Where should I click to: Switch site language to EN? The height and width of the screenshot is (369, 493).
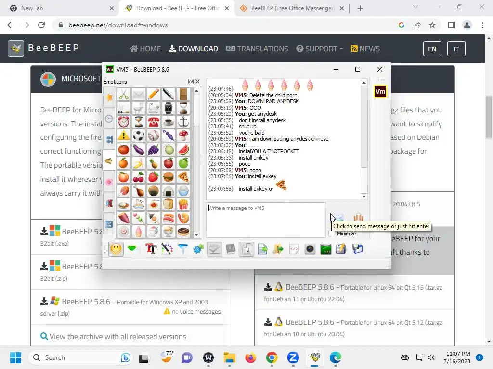coord(432,49)
